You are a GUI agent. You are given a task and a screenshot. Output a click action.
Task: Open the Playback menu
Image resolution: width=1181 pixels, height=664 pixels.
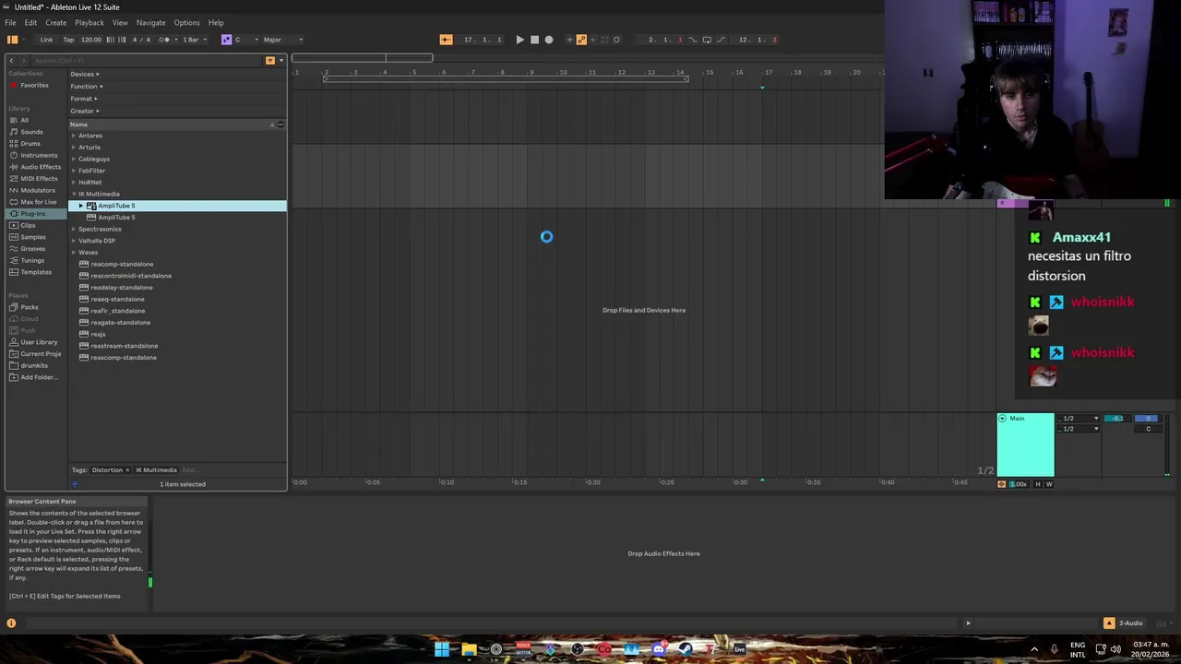click(89, 22)
